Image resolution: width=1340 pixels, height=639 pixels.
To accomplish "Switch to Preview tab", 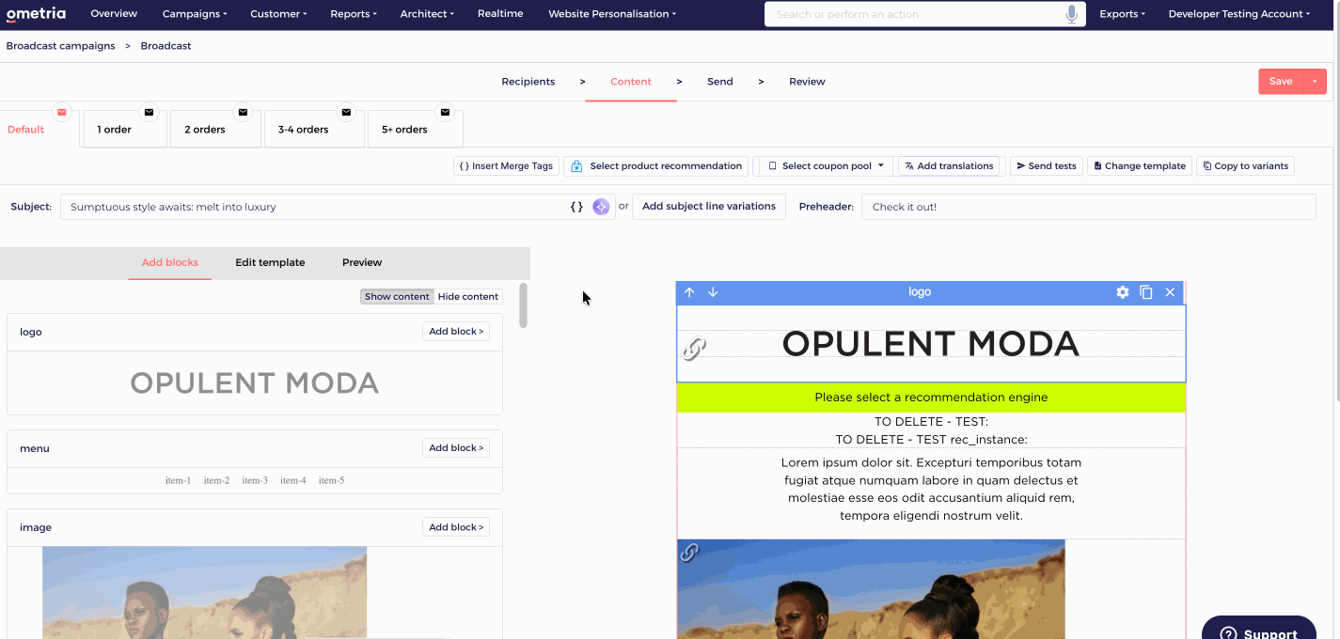I will 362,262.
